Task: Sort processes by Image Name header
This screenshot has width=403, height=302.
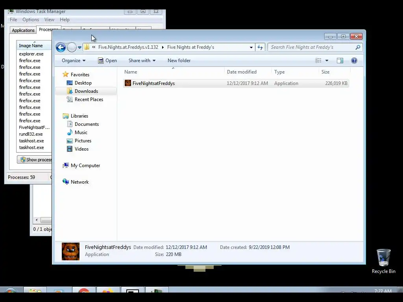Action: pos(34,46)
